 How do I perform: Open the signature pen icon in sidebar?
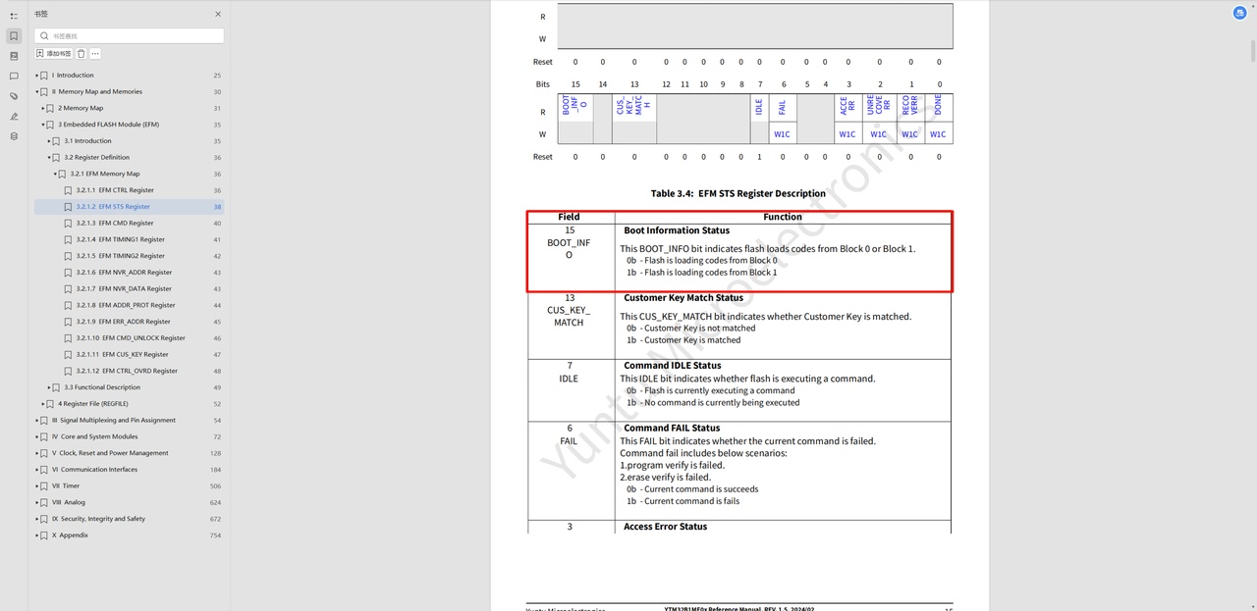[14, 116]
